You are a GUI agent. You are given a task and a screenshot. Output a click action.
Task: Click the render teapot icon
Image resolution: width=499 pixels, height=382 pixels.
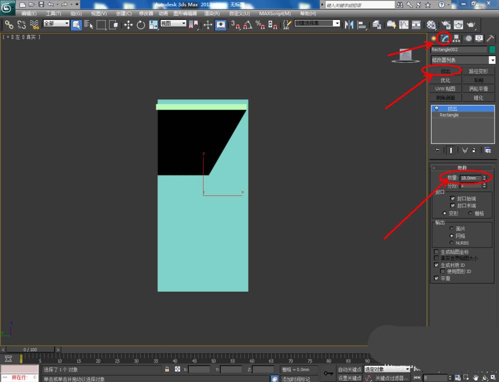(x=470, y=24)
